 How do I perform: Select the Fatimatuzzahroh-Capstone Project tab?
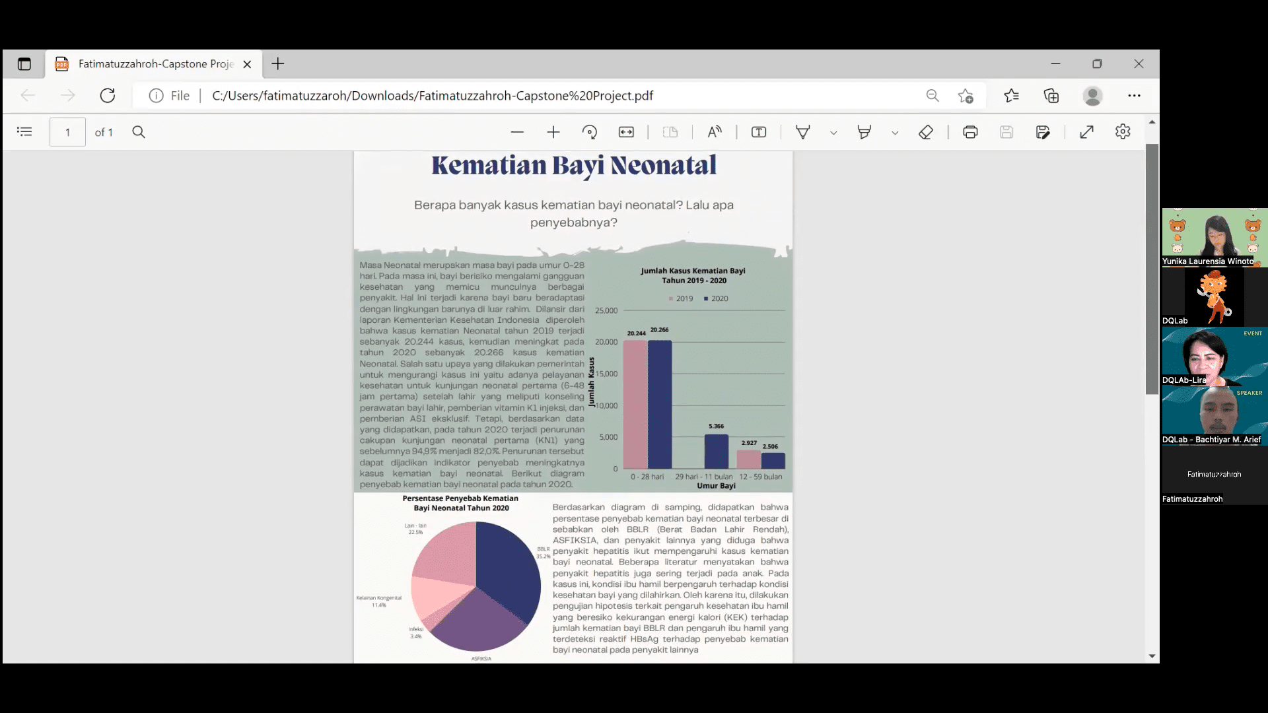click(155, 64)
